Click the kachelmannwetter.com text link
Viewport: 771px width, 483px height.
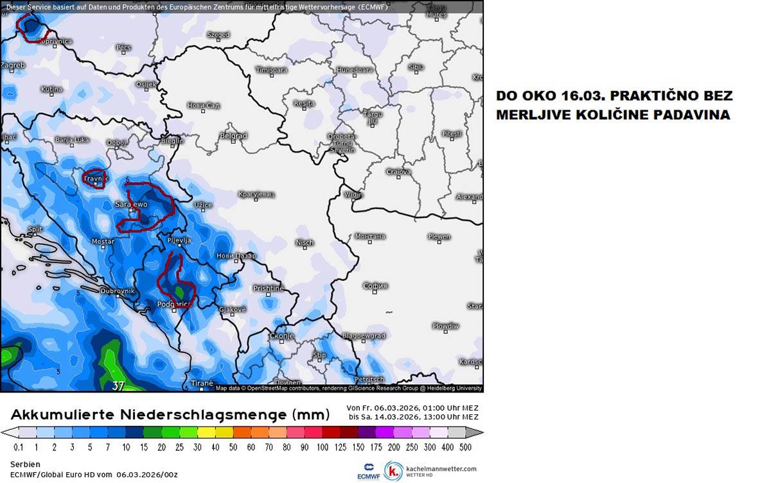point(441,469)
